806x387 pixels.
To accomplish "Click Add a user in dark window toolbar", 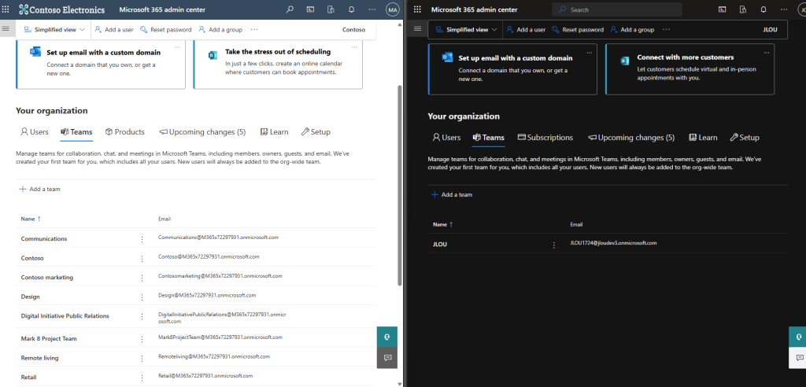I will tap(526, 29).
